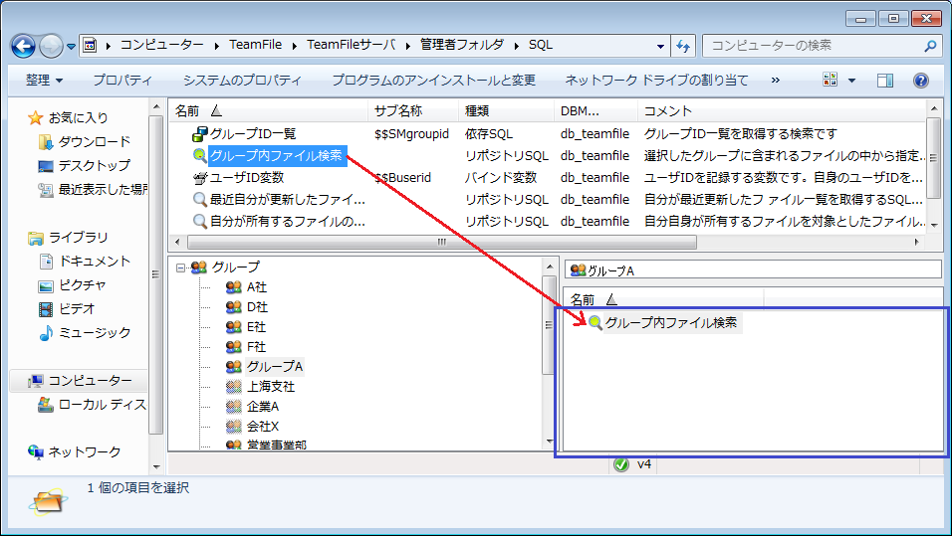Click the ネットワーク ドライブの割り当て button
The height and width of the screenshot is (536, 952).
pos(655,81)
